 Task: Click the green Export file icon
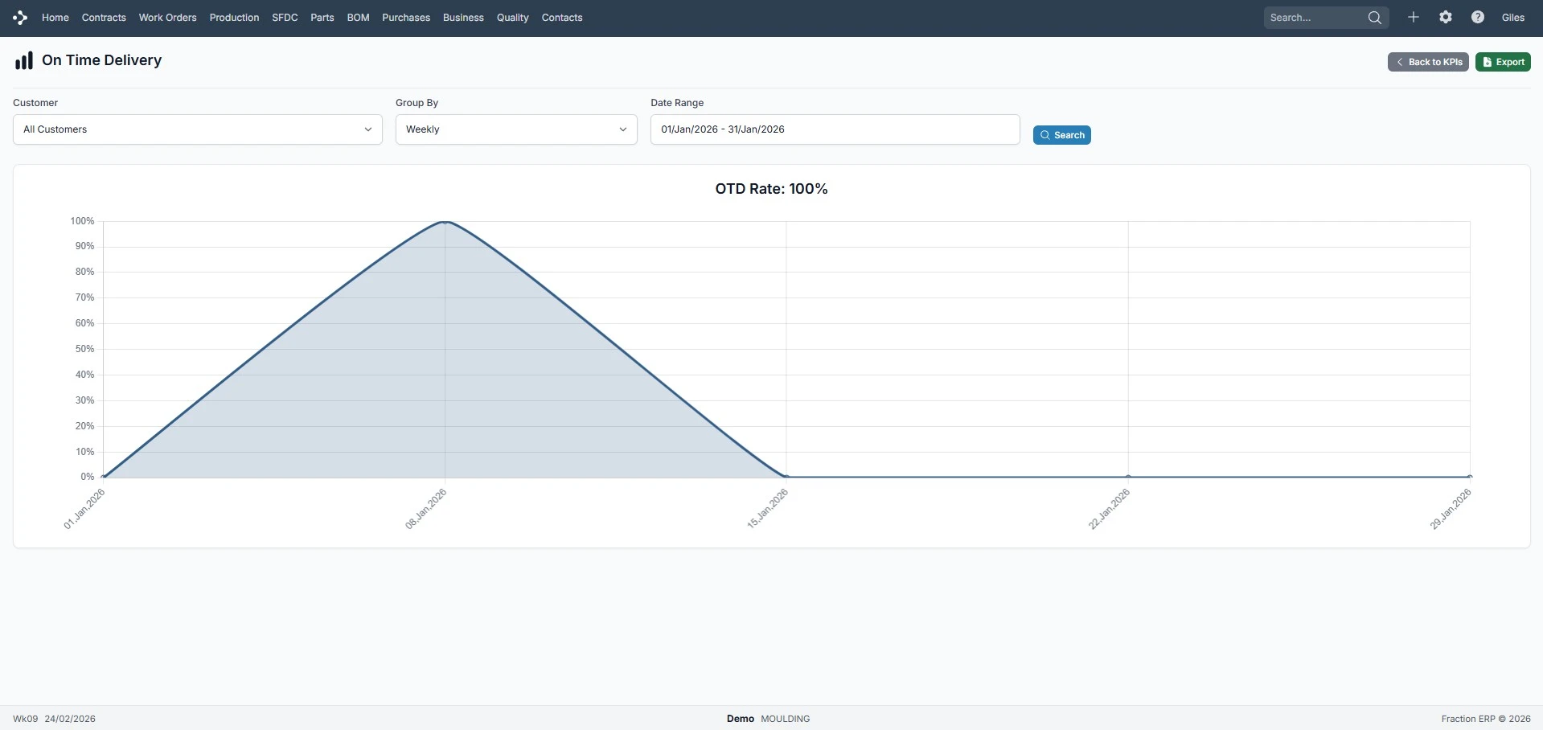click(1487, 61)
